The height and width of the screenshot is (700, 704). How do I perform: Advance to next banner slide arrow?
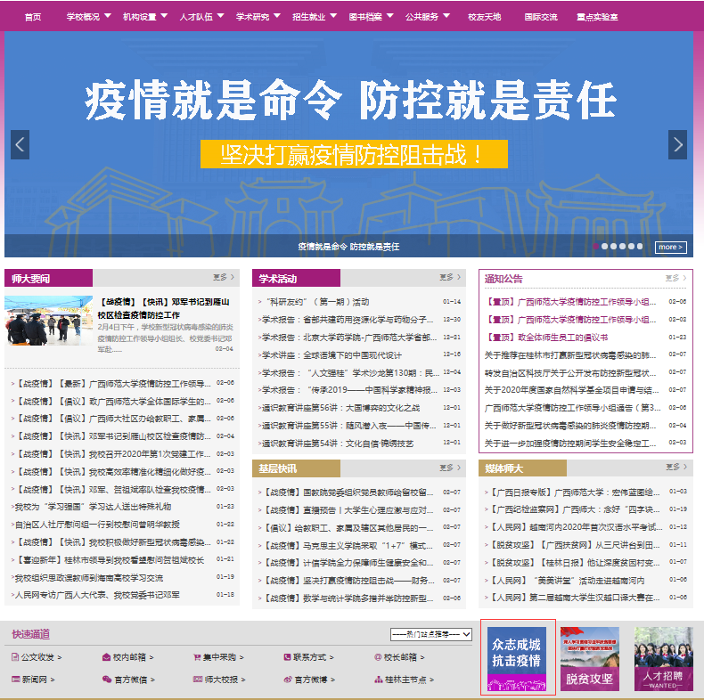[678, 145]
